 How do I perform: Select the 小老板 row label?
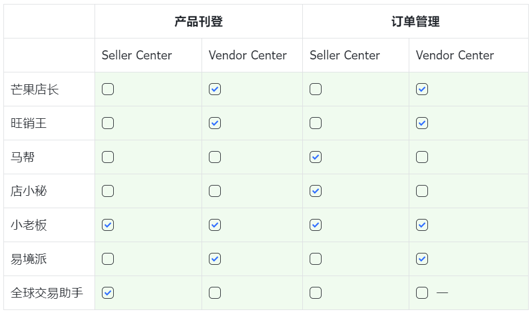click(x=29, y=225)
